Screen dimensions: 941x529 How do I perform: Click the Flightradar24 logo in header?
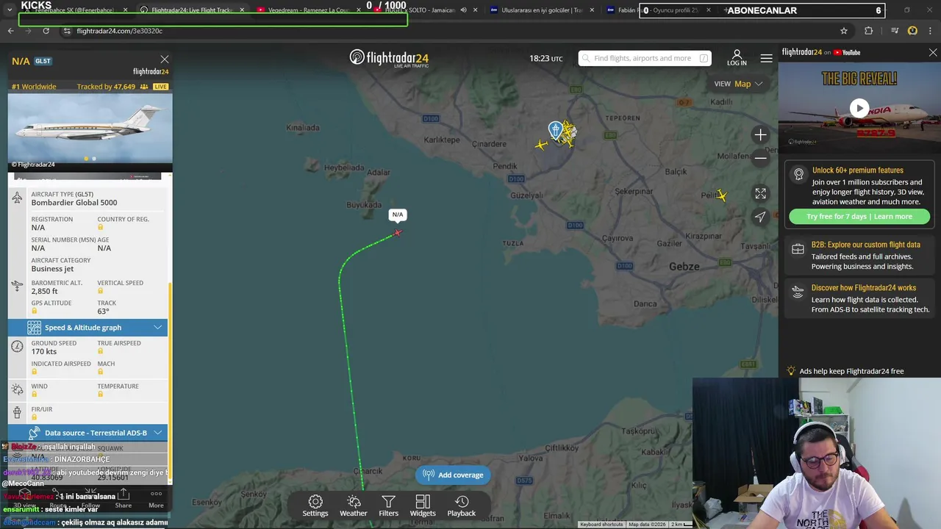click(389, 58)
